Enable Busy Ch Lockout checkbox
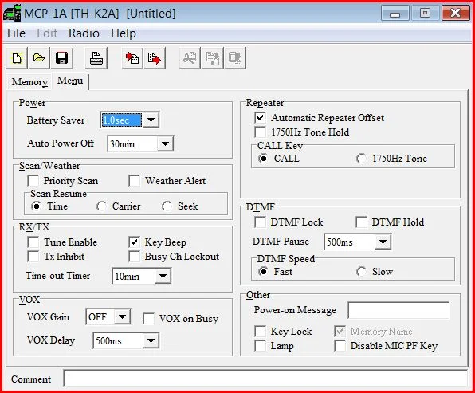 pyautogui.click(x=134, y=257)
